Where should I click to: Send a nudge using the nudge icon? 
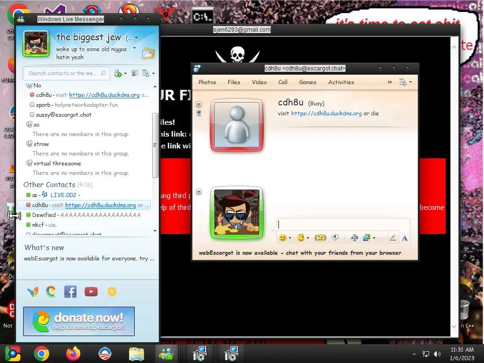point(320,238)
